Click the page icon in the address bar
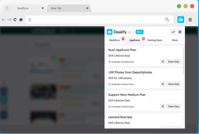 [x=30, y=20]
